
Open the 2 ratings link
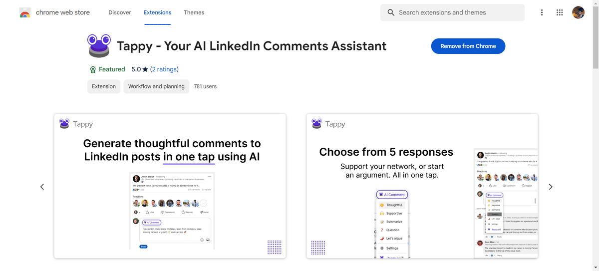click(164, 69)
